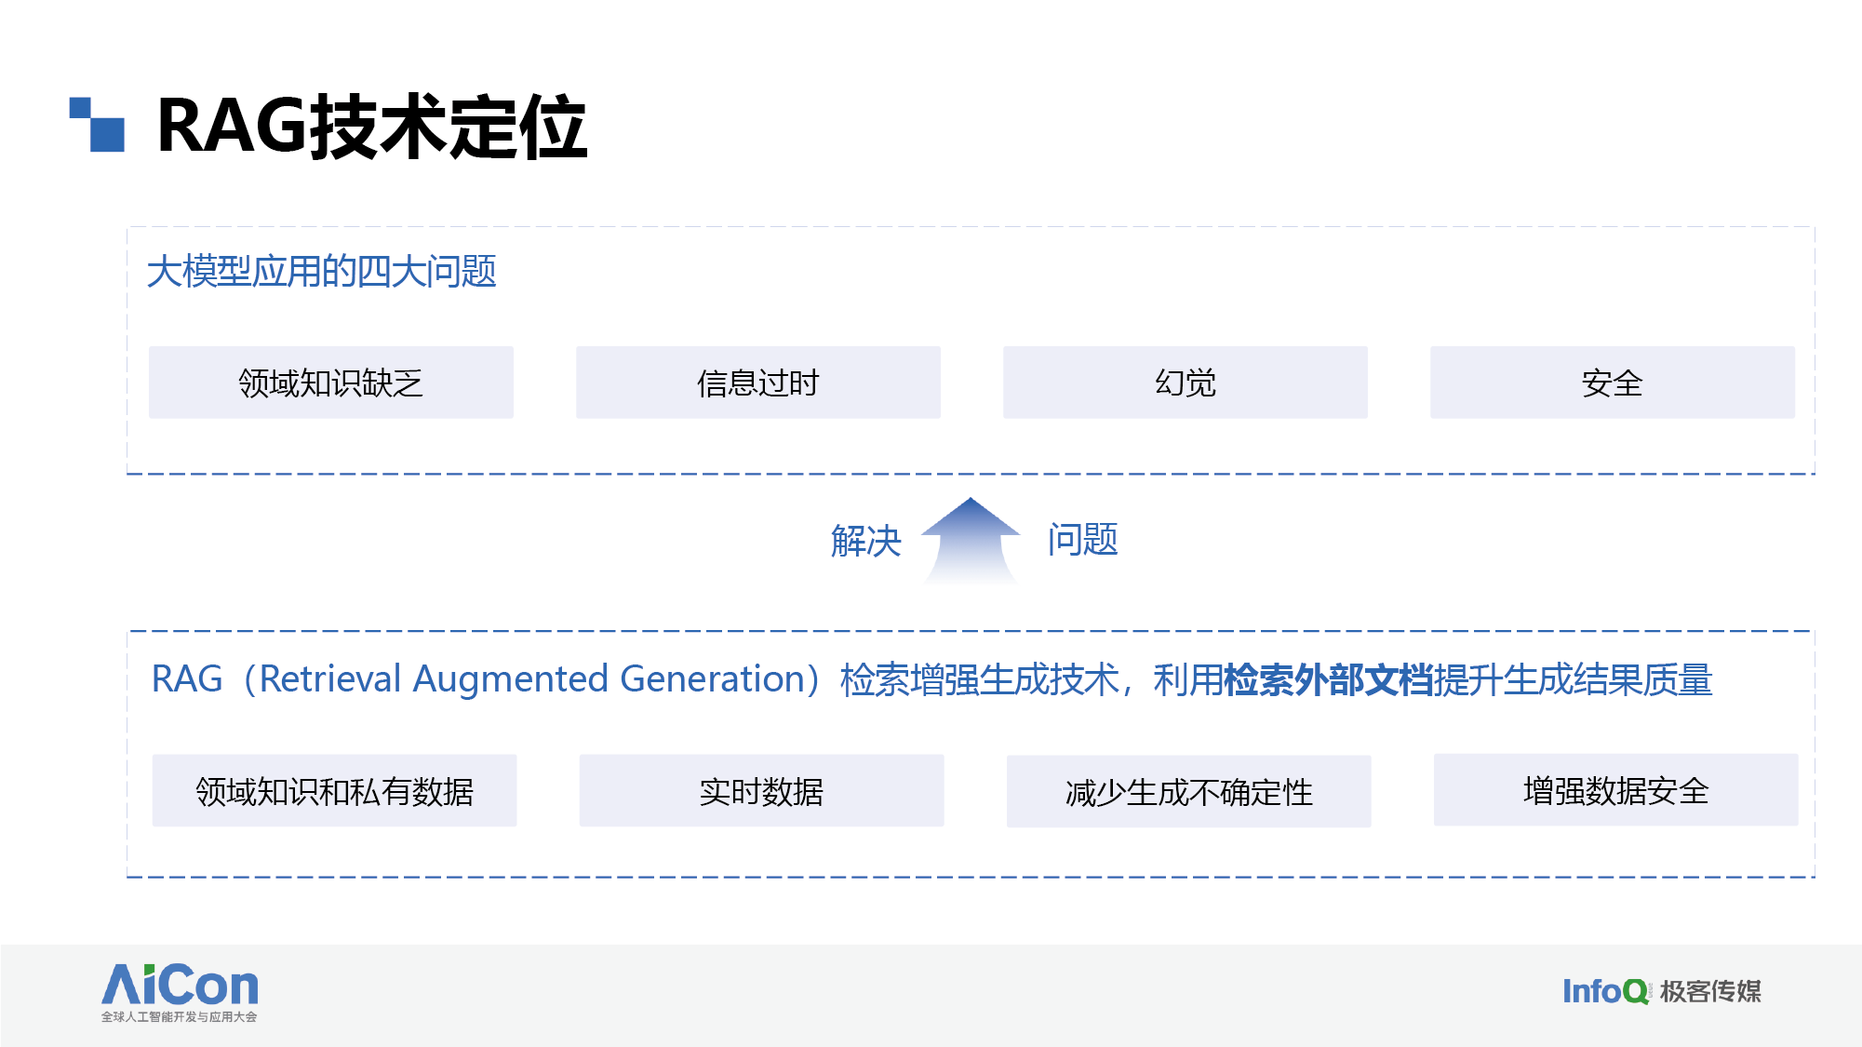Select the 减少生成不确定性 box

coord(1188,792)
